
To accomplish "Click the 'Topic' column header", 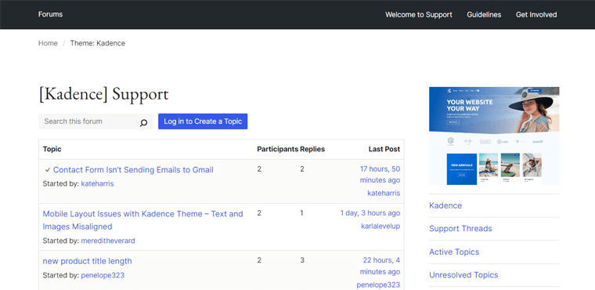I will 52,149.
